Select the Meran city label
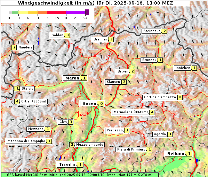 tap(72, 78)
